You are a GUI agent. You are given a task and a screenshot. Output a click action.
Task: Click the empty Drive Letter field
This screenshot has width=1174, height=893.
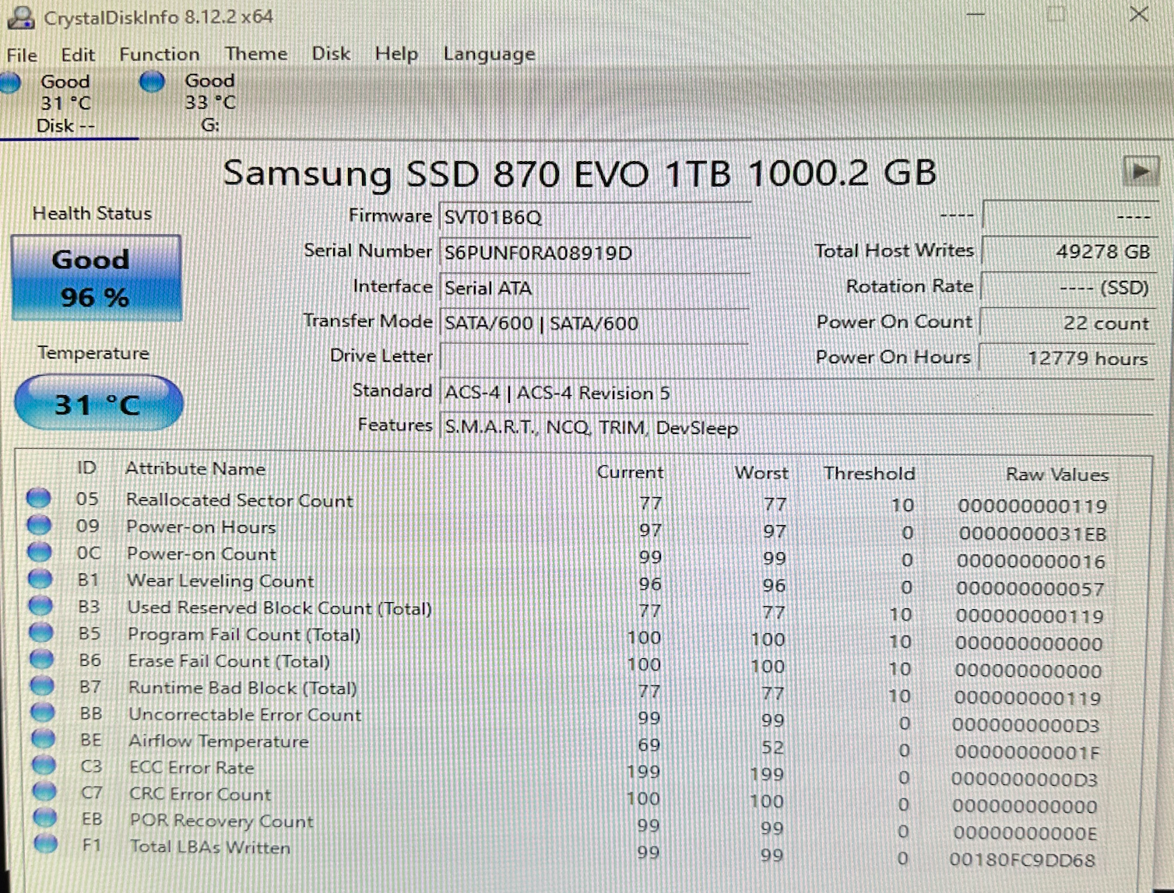(x=595, y=358)
